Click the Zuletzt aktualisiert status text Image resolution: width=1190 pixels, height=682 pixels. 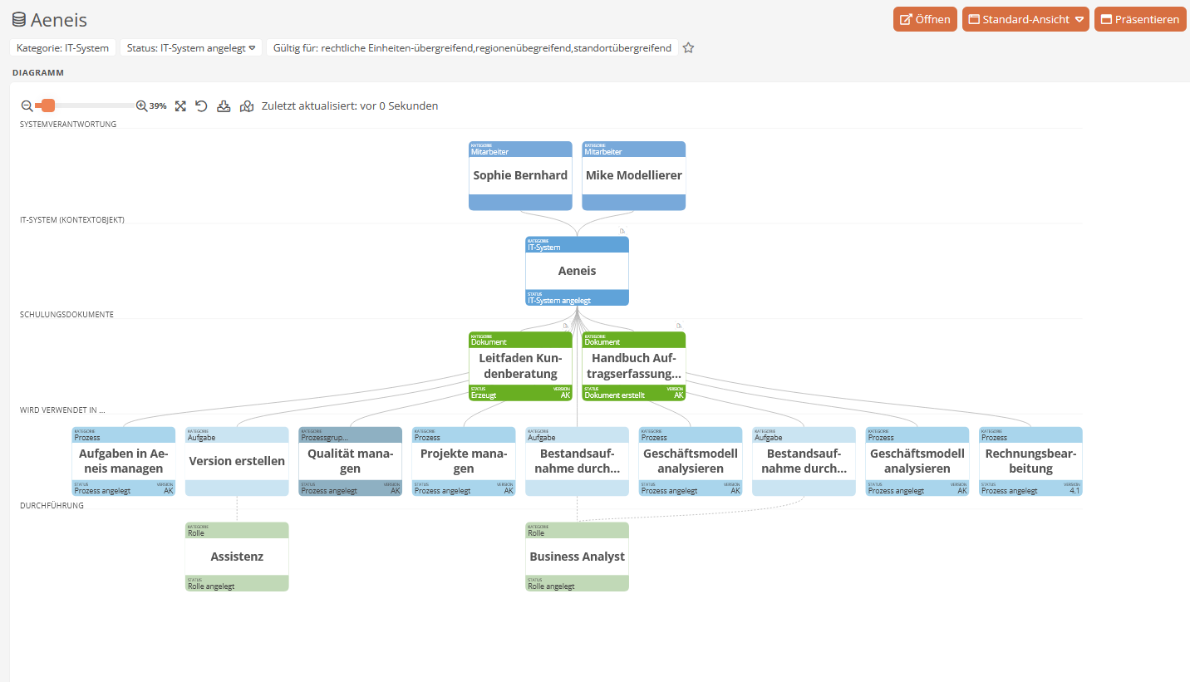(350, 106)
